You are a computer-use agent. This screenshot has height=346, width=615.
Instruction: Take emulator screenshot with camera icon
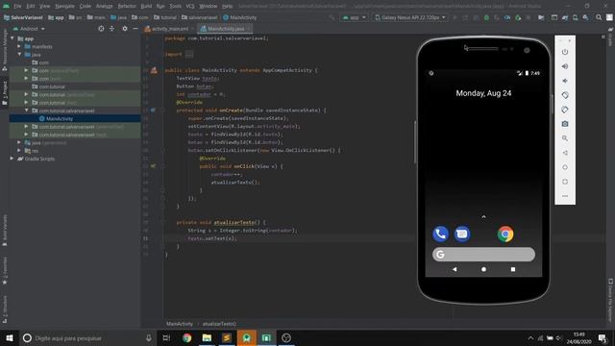(565, 124)
